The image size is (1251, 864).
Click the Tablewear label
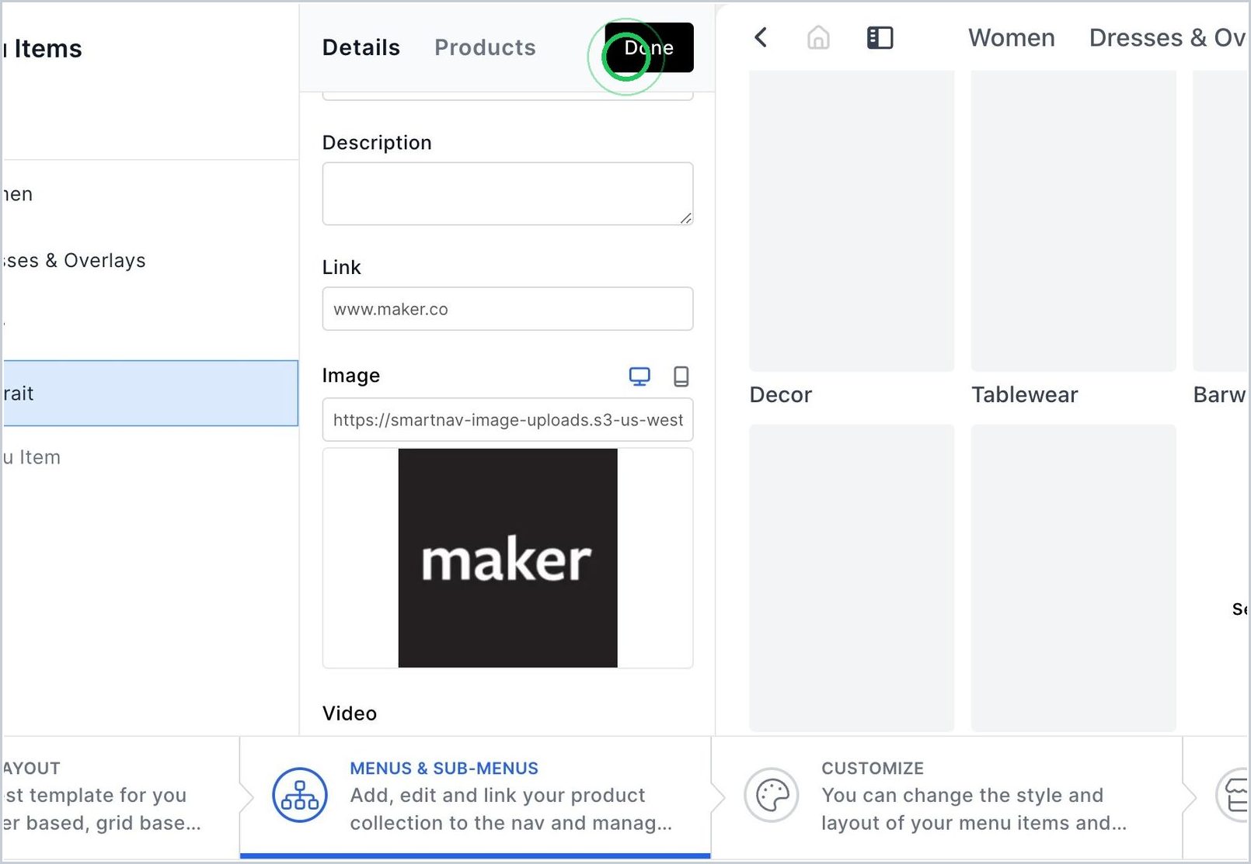(1024, 394)
